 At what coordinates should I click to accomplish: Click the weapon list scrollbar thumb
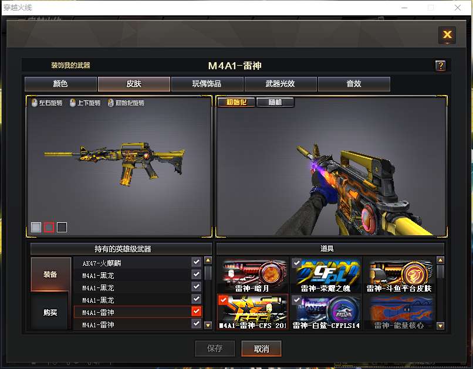coord(208,273)
